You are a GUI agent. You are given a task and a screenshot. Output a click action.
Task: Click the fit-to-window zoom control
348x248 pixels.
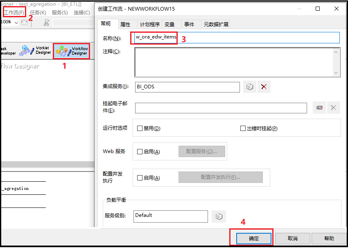(24, 22)
